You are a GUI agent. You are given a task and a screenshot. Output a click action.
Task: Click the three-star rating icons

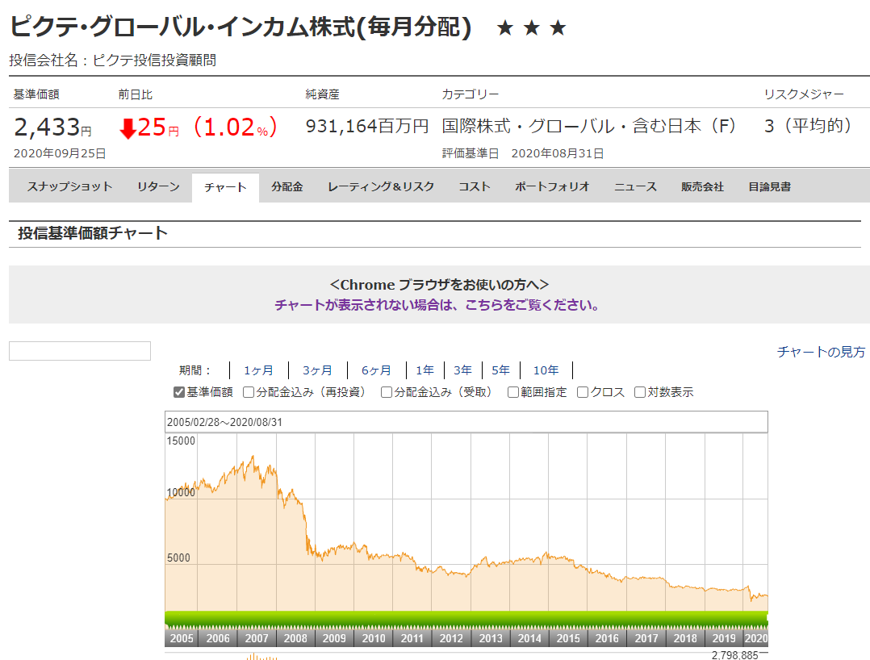click(x=532, y=27)
